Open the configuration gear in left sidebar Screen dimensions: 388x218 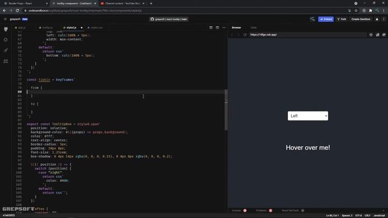(x=5, y=40)
